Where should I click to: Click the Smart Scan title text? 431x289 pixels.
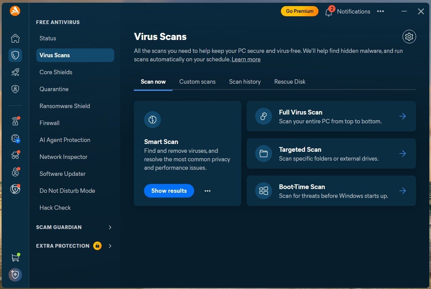click(x=161, y=142)
